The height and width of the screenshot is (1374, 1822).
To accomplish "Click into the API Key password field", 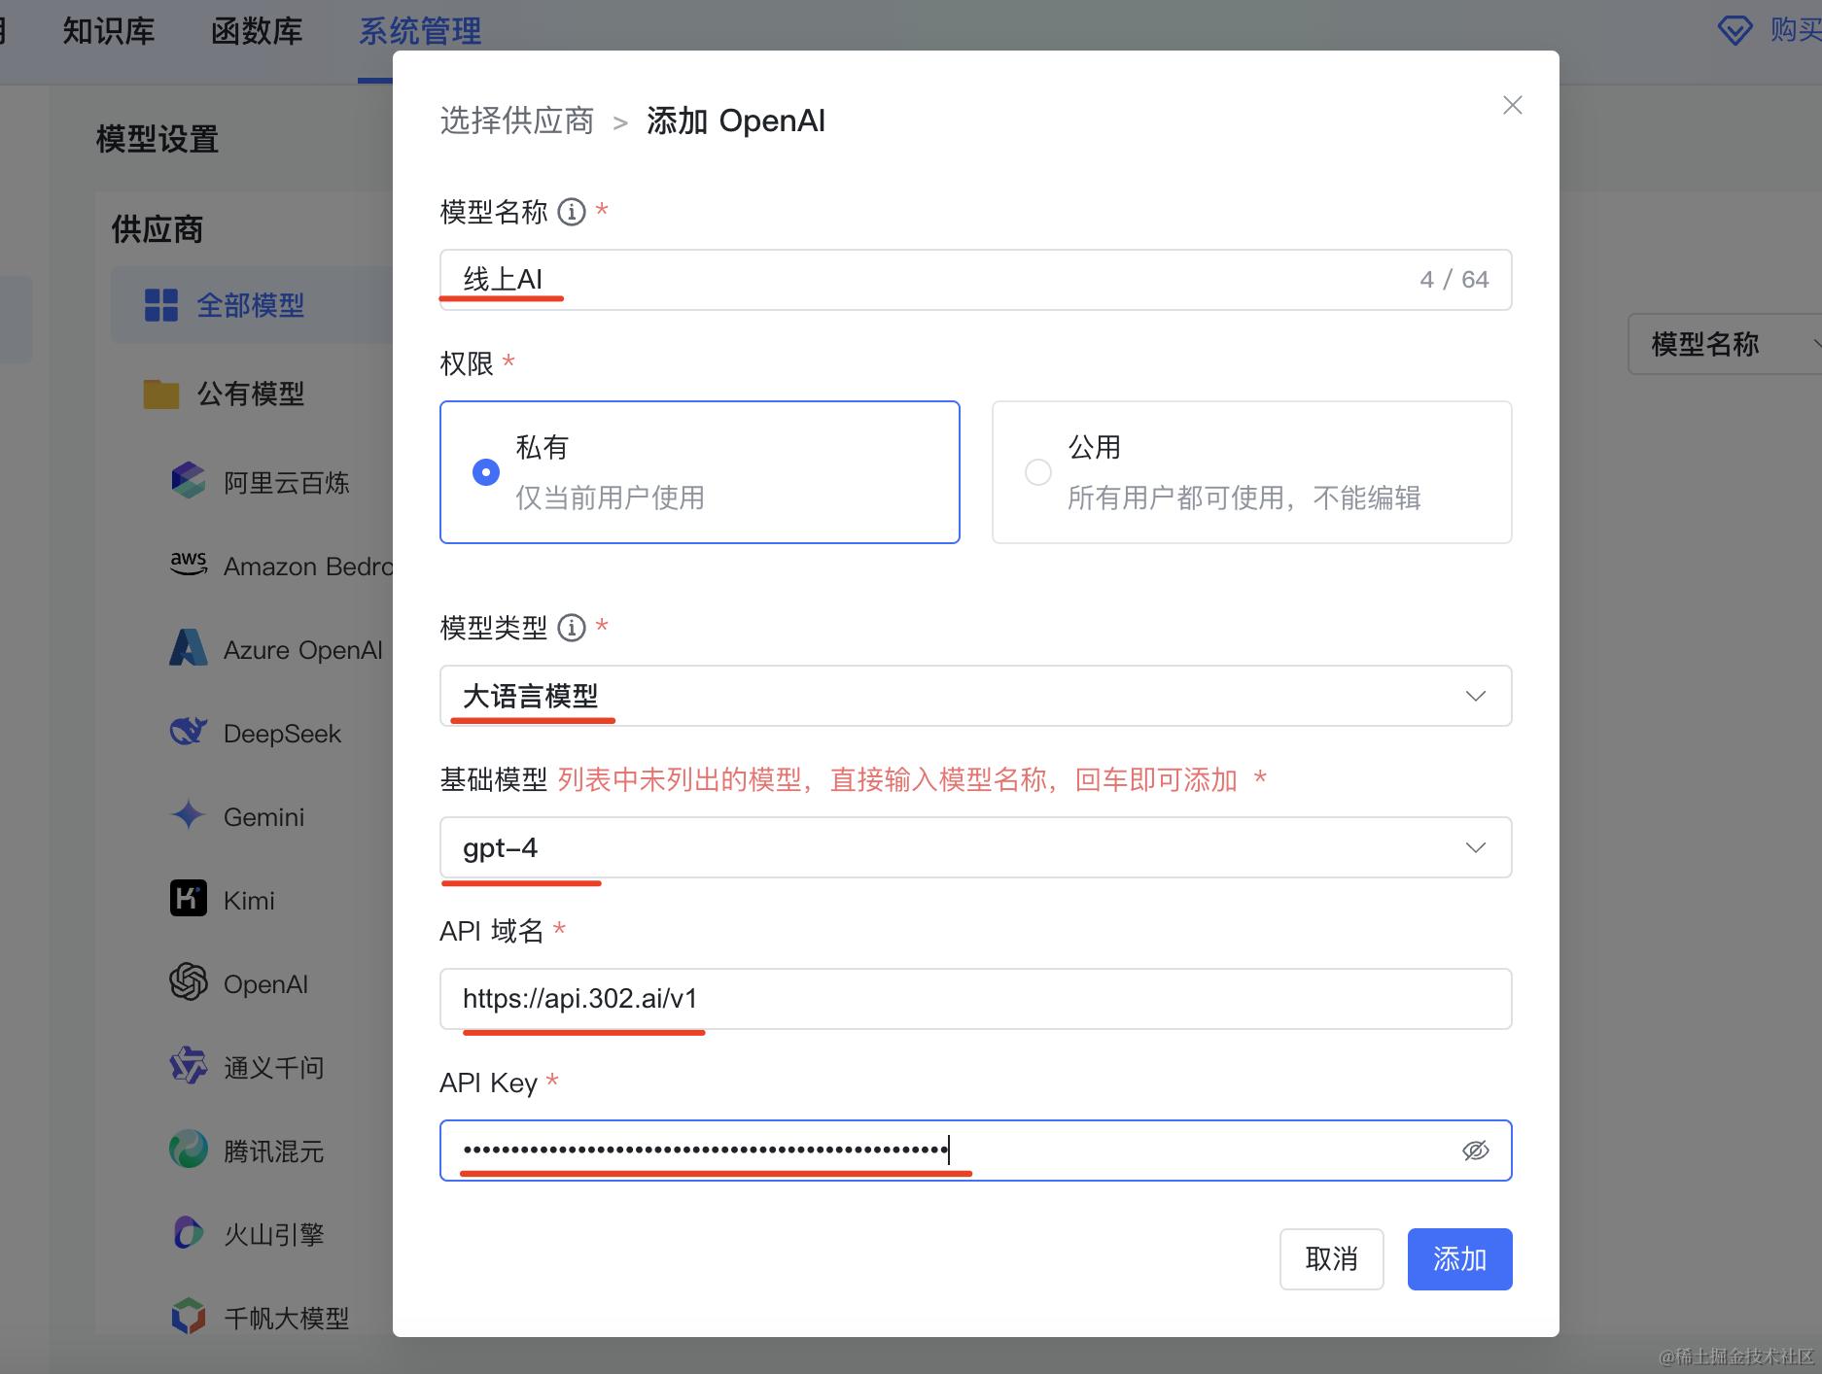I will [x=975, y=1151].
